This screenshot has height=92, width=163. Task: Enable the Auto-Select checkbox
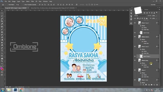pyautogui.click(x=8, y=5)
